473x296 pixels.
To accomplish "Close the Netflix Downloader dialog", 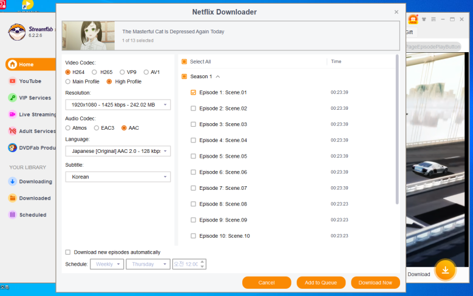I will [396, 12].
